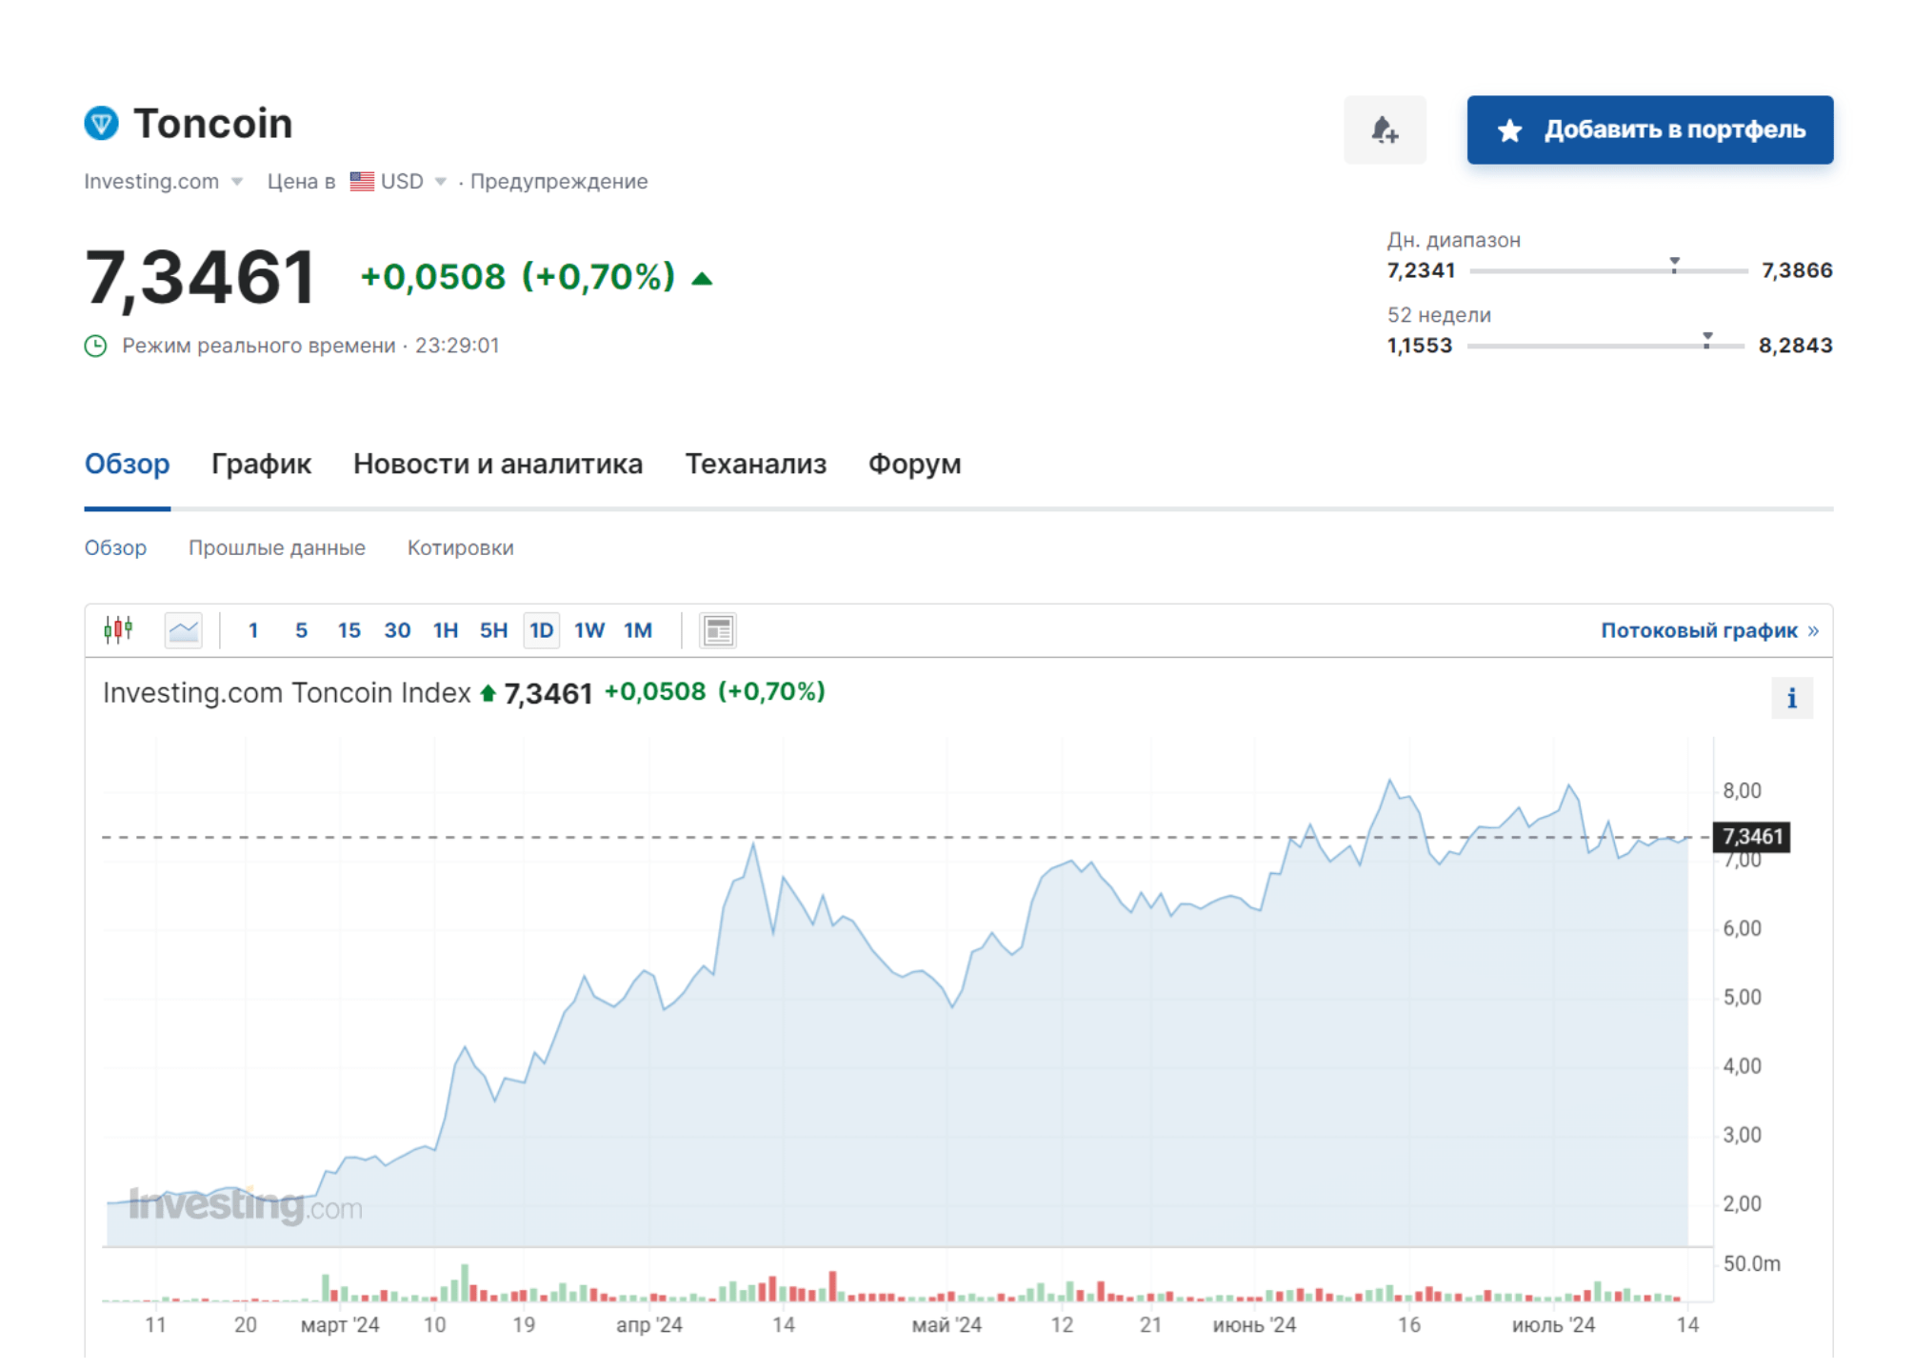The height and width of the screenshot is (1369, 1914).
Task: Open the USD currency dropdown
Action: pos(398,181)
